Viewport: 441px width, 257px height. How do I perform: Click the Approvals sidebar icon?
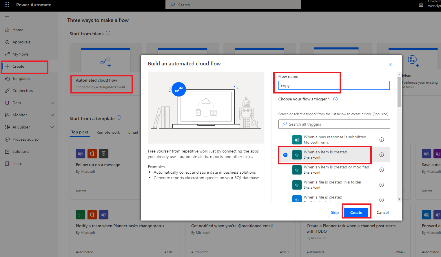coord(7,42)
